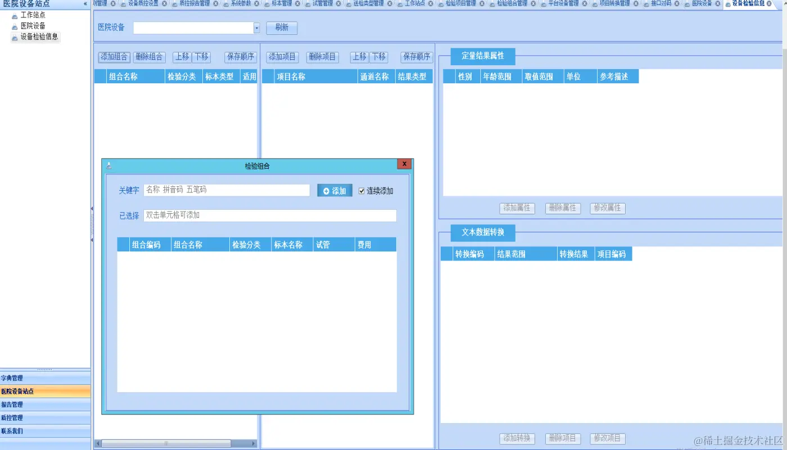Screen dimensions: 787x450
Task: Click the 添加项目 button
Action: [282, 57]
